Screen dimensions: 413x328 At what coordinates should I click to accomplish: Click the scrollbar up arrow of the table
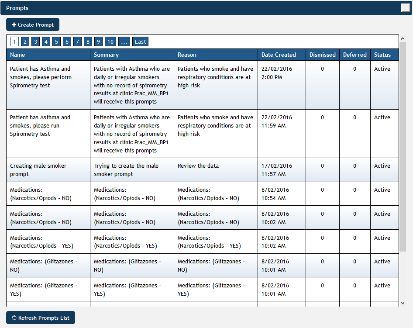pyautogui.click(x=403, y=38)
